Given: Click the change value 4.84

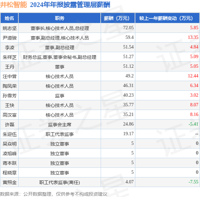Looking at the screenshot, I should pyautogui.click(x=194, y=47).
